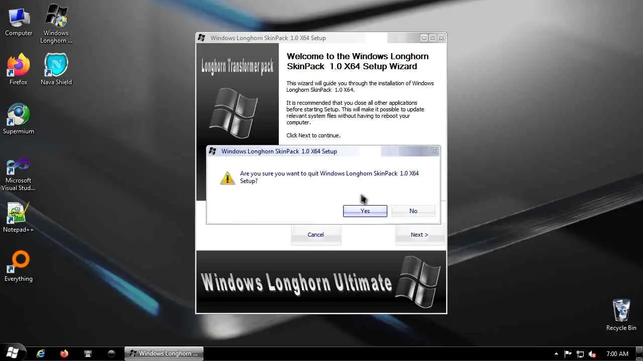The height and width of the screenshot is (361, 643).
Task: Click Cancel in the setup wizard
Action: pos(316,235)
